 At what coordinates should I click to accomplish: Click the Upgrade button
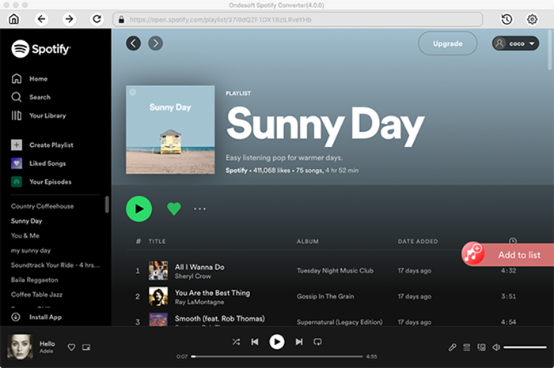[x=447, y=43]
